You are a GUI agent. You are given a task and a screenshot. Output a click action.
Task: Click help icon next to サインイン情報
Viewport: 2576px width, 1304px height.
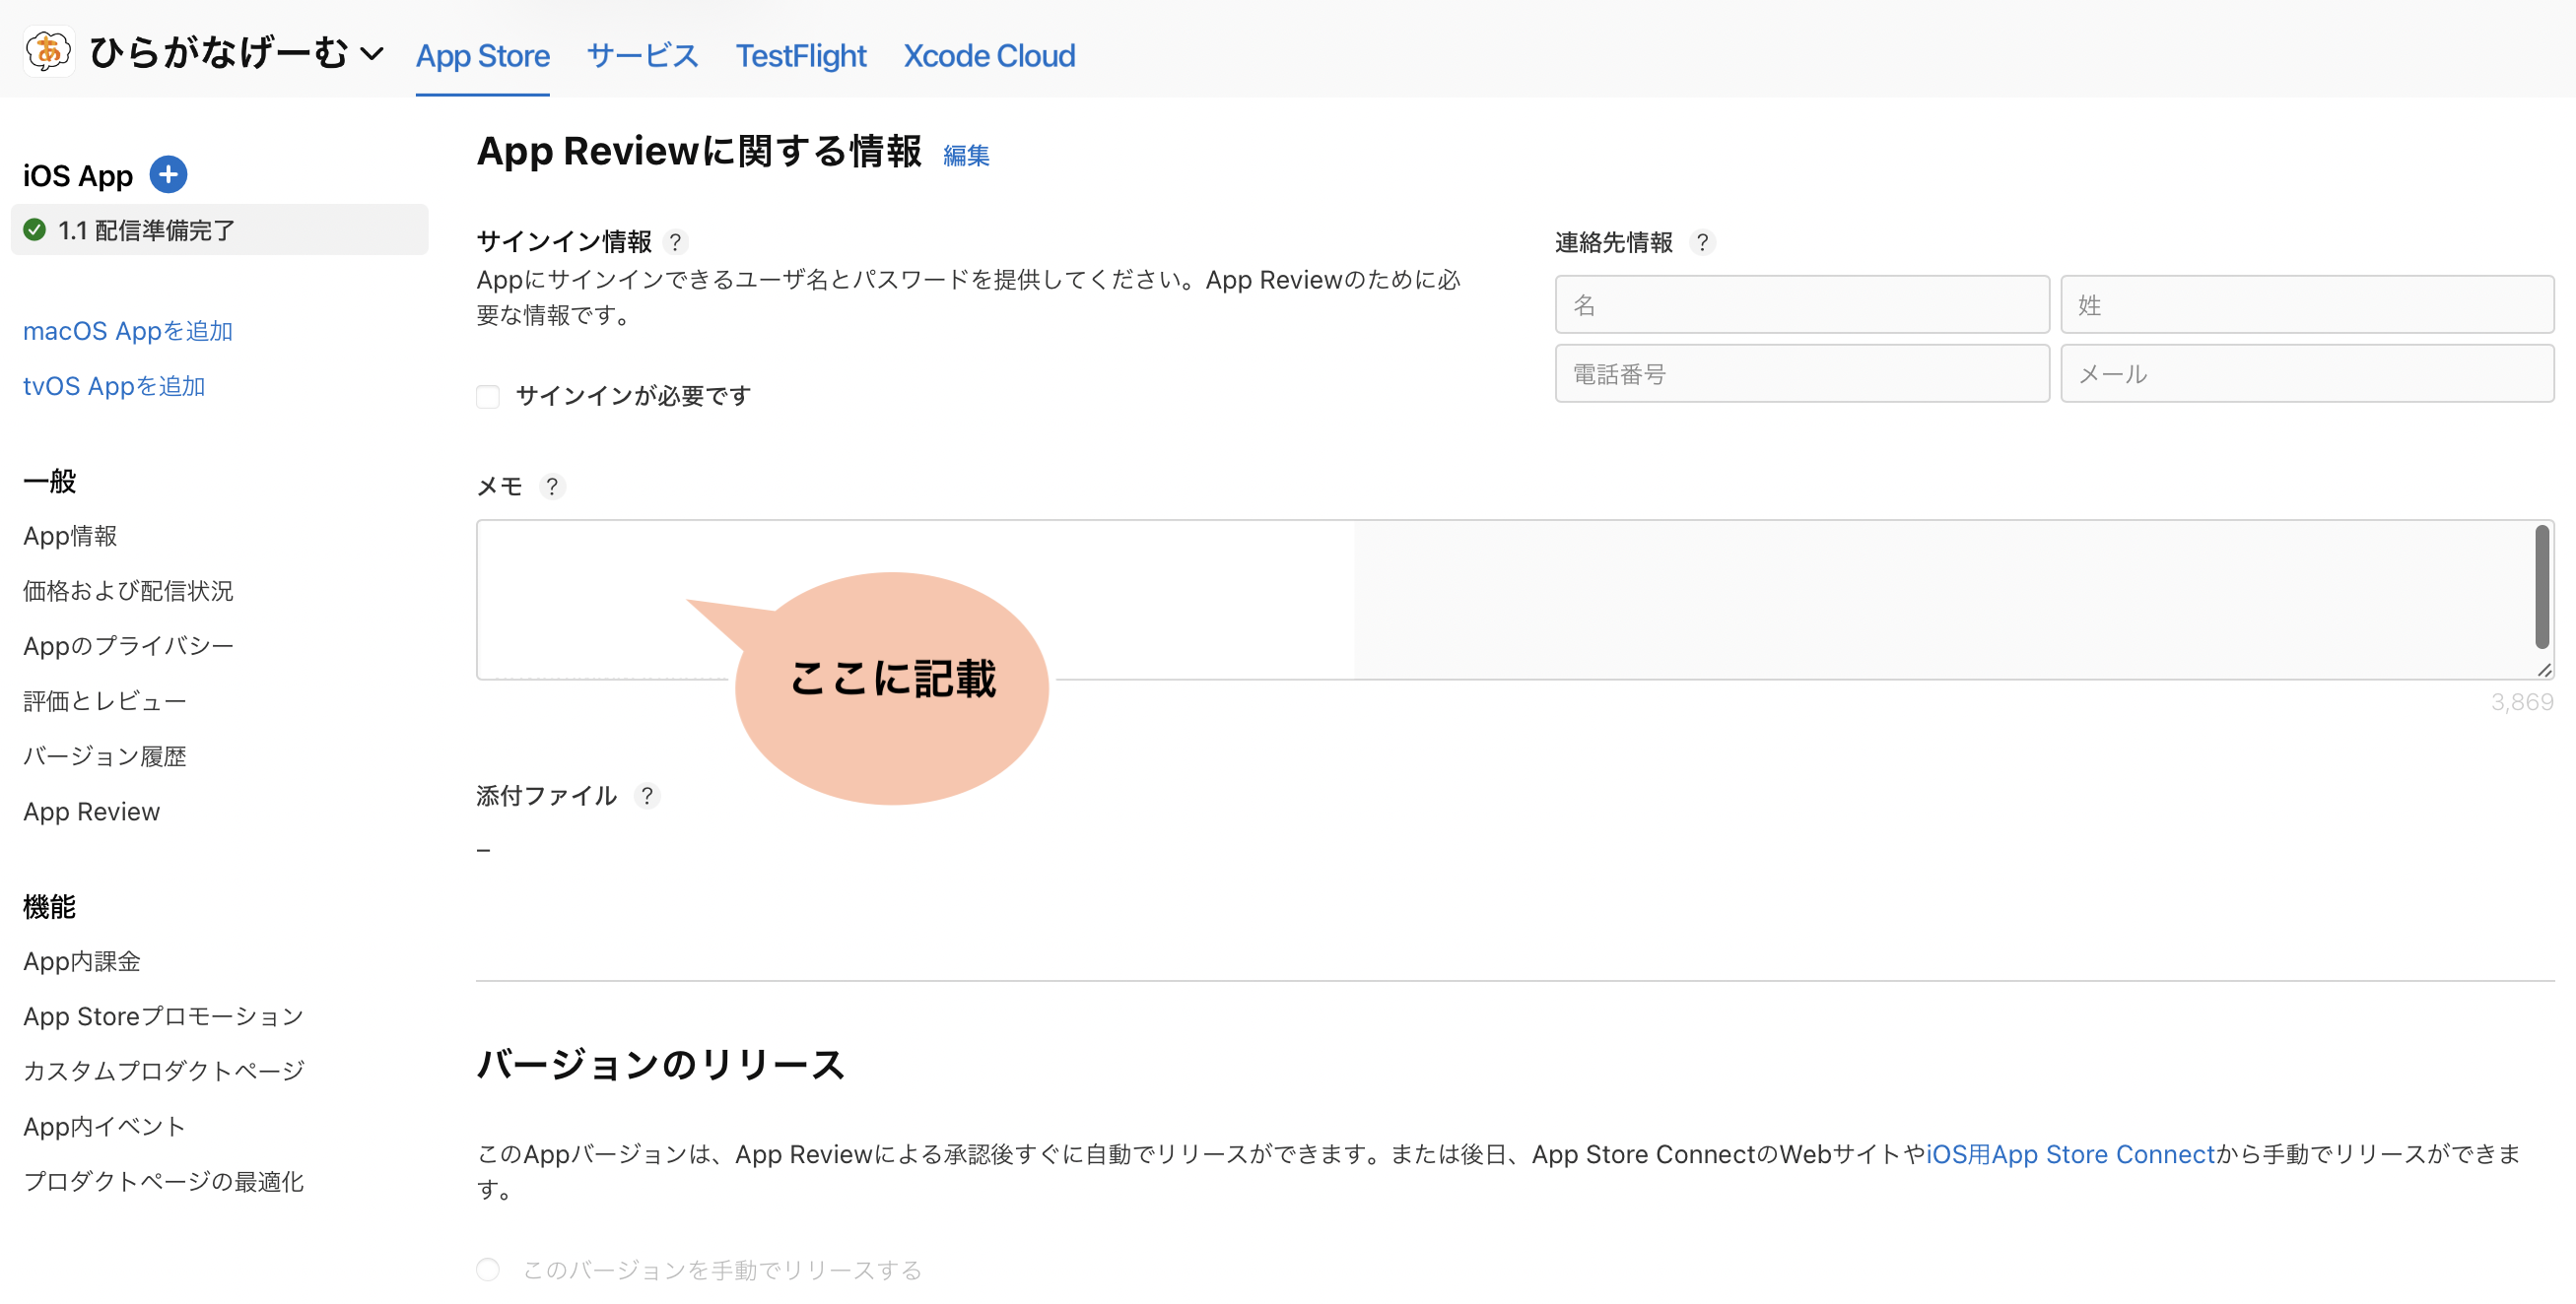click(x=676, y=242)
